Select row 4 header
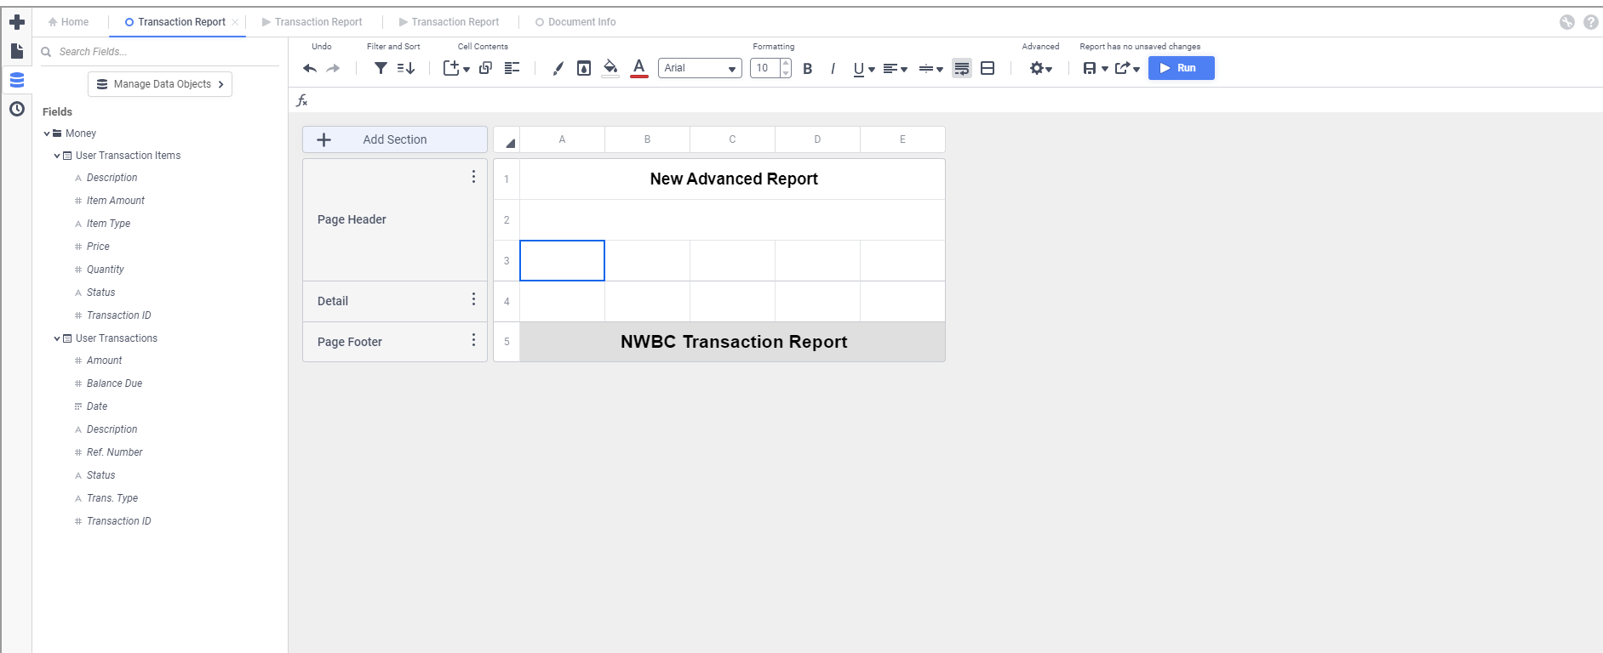1603x653 pixels. (x=507, y=302)
